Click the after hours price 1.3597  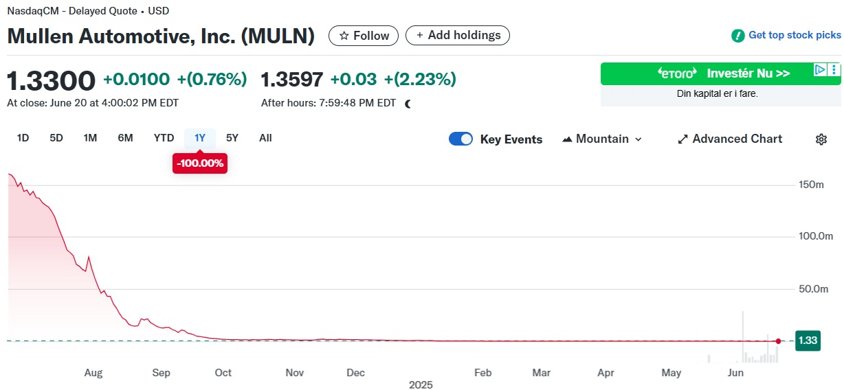click(292, 80)
